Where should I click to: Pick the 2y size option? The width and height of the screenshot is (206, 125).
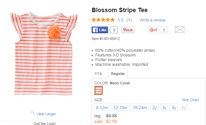(x=154, y=107)
